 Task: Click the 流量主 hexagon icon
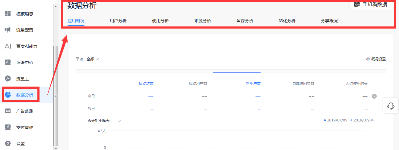click(8, 79)
